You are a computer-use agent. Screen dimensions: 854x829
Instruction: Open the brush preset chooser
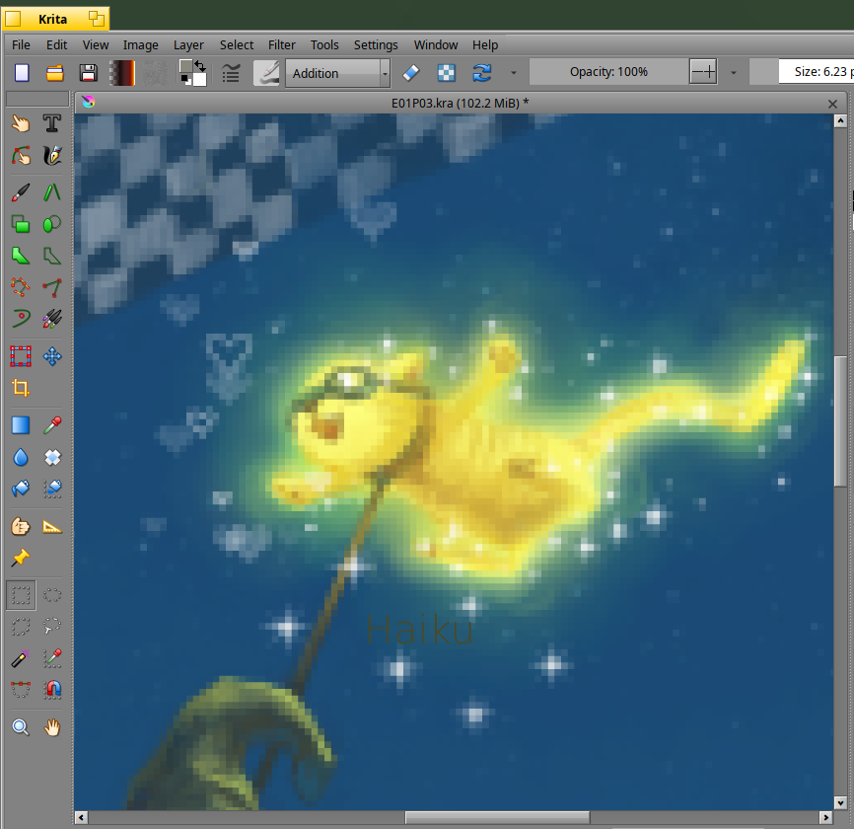coord(267,72)
